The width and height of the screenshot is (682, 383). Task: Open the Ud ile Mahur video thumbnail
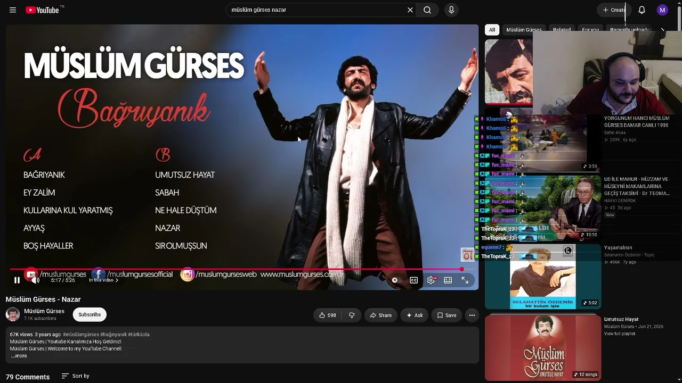(543, 208)
